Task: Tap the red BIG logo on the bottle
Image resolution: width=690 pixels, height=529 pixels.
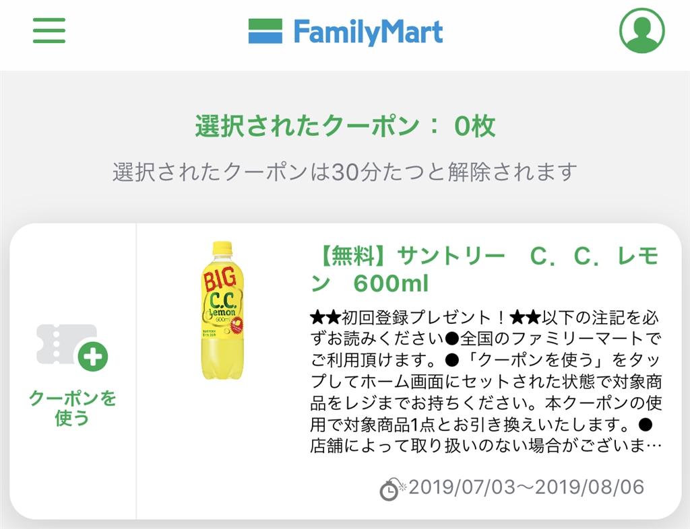Action: [221, 278]
